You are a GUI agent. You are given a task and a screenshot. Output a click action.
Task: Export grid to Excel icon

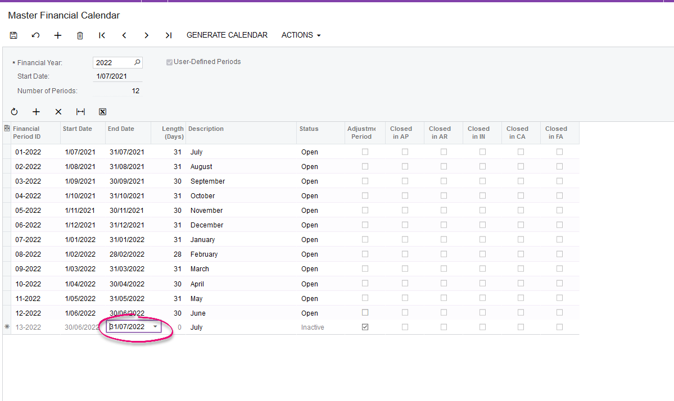click(x=102, y=112)
